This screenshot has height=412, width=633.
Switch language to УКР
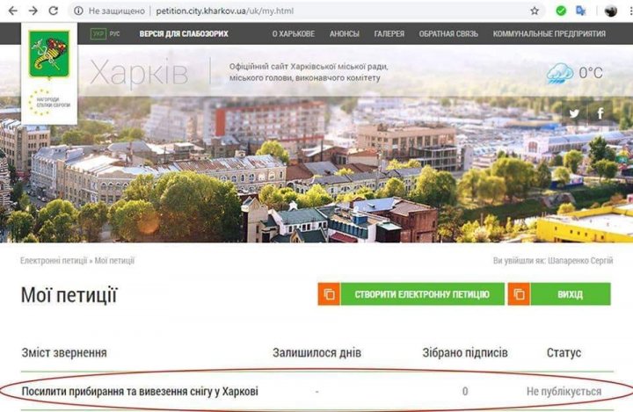[x=98, y=34]
